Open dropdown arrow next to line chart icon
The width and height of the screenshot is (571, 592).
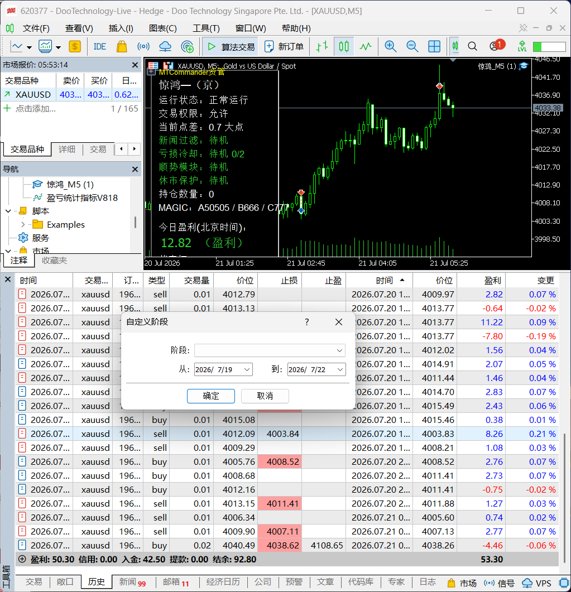click(x=29, y=47)
